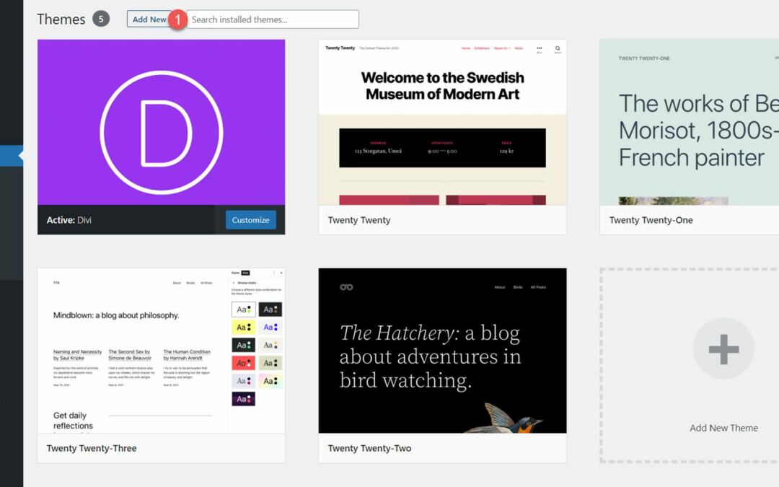Click the Twenty Twenty-Three theme name label
This screenshot has width=779, height=487.
pyautogui.click(x=92, y=448)
